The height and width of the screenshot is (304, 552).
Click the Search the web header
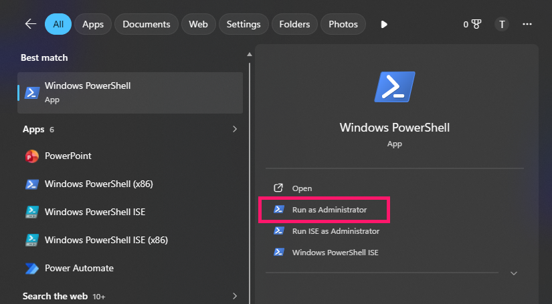pyautogui.click(x=55, y=296)
